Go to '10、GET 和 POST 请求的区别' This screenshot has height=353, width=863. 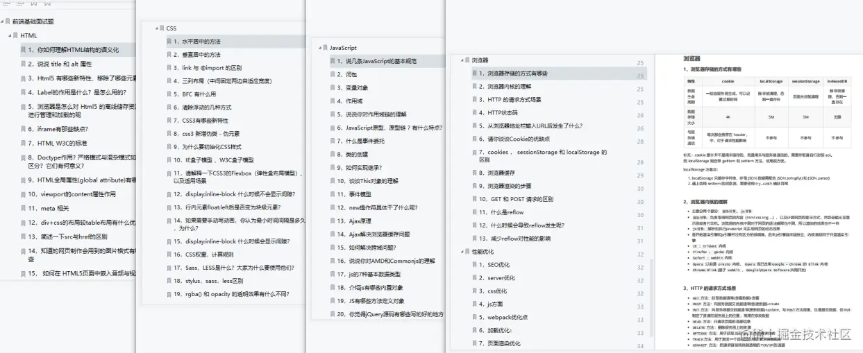point(516,199)
